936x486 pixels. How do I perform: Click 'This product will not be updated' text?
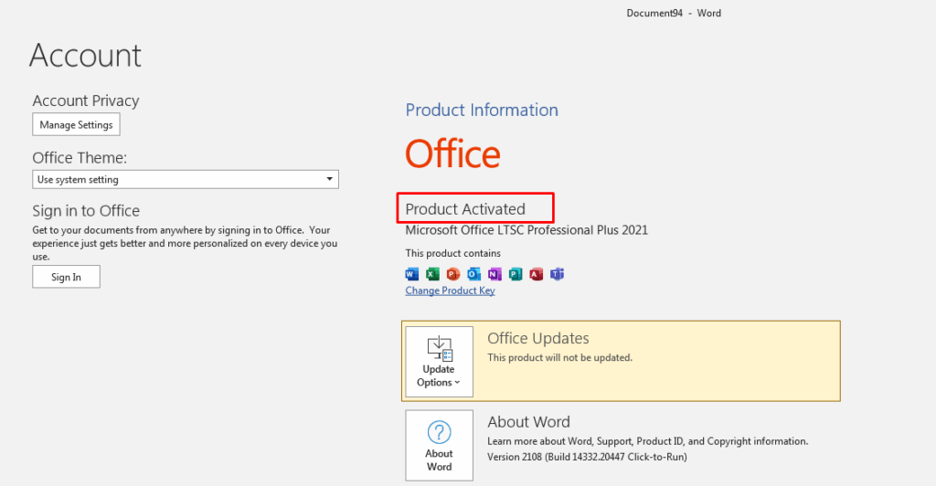point(560,358)
